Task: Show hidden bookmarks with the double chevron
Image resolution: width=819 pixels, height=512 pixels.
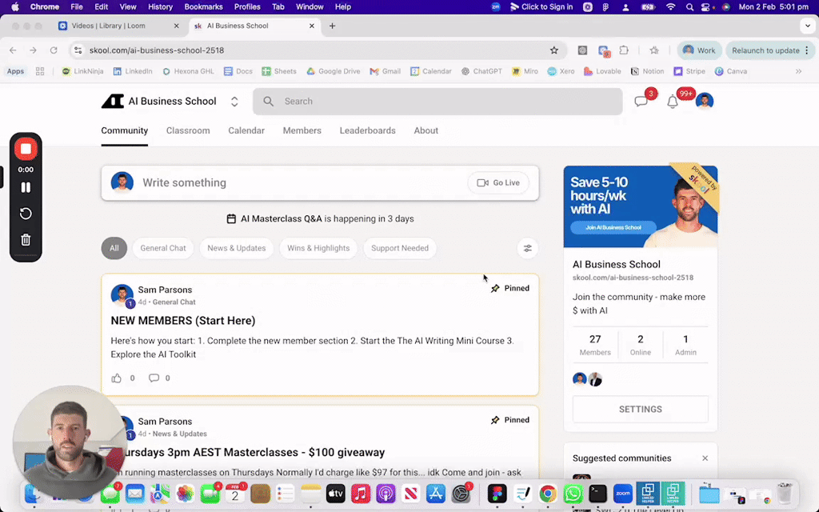Action: (798, 71)
